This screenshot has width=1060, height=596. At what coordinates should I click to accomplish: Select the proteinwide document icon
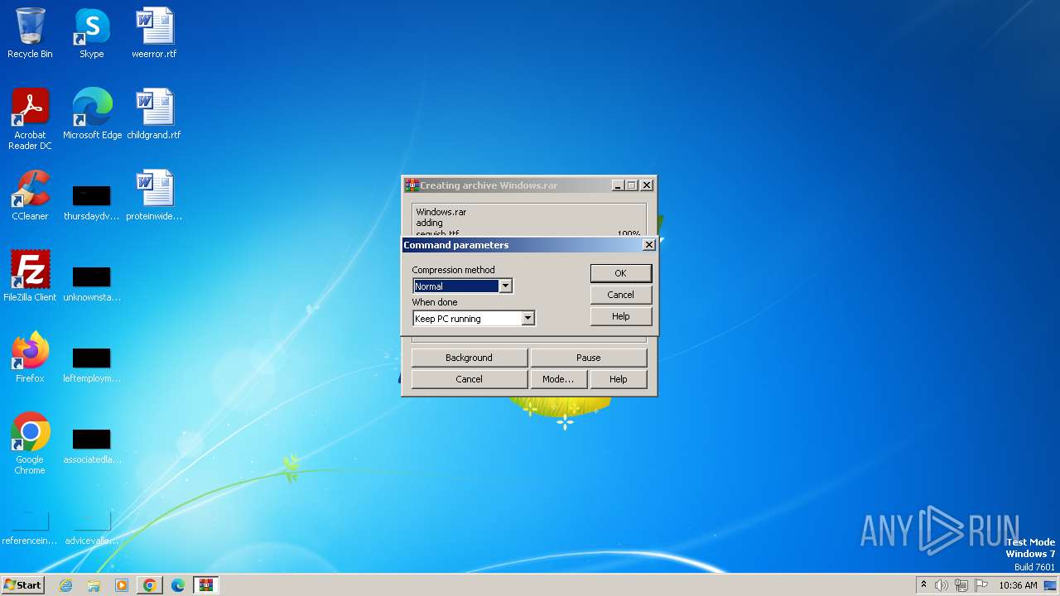coord(154,195)
